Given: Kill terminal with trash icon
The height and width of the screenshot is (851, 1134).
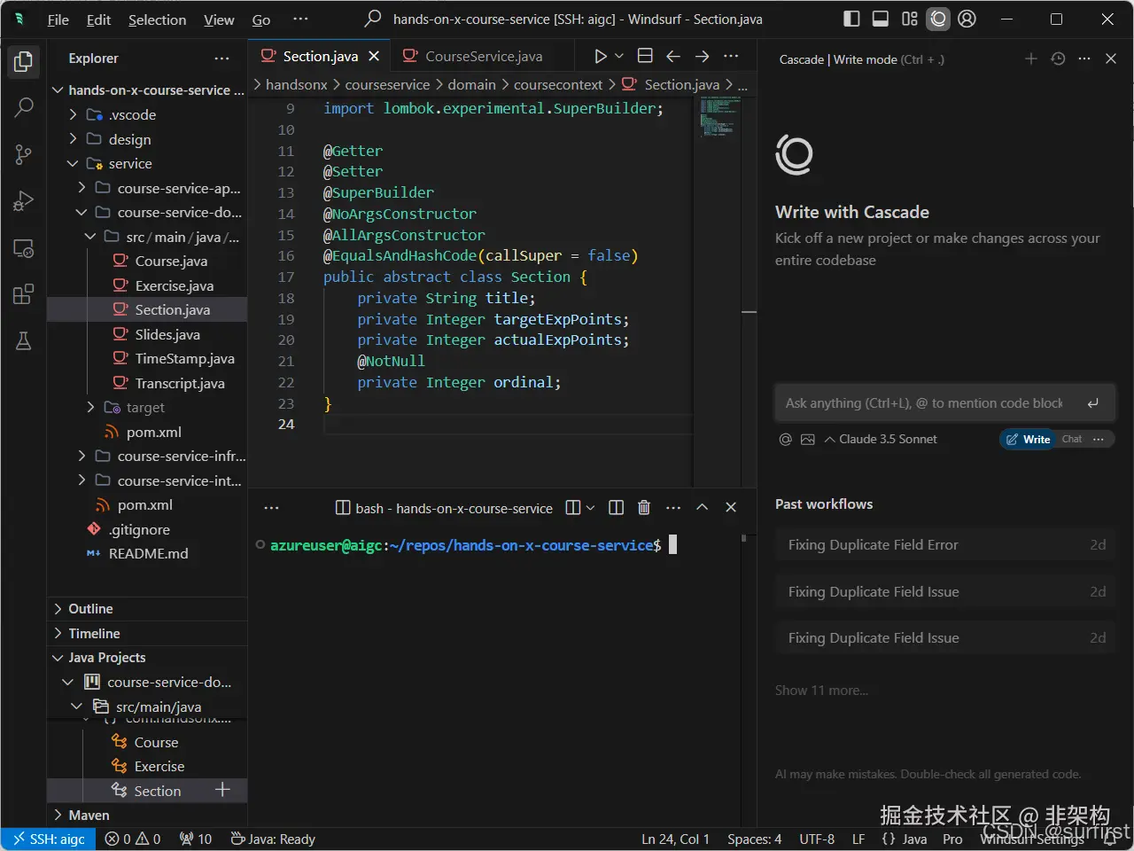Looking at the screenshot, I should pos(644,508).
